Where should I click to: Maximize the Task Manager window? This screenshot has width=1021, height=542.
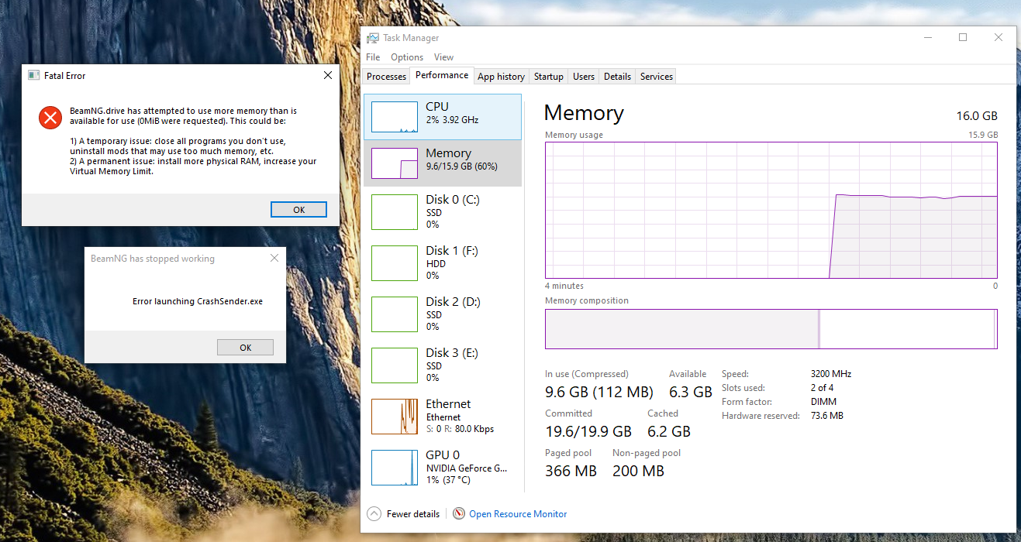(963, 37)
